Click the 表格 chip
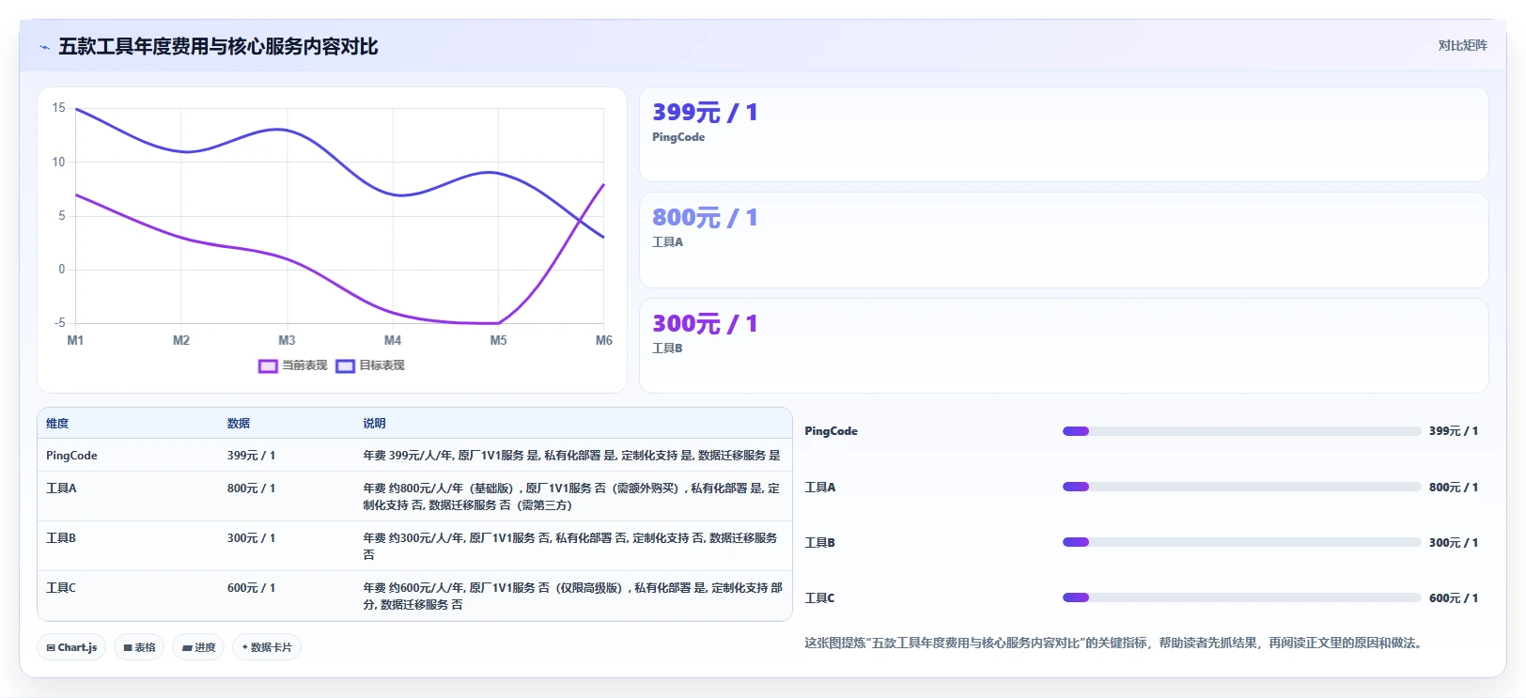Screen dimensions: 1526x698 tap(139, 647)
